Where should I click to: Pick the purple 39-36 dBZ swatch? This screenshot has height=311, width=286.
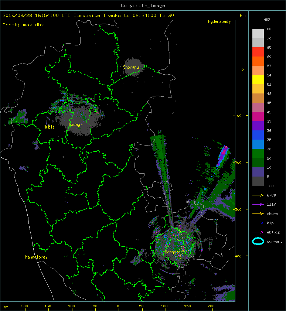coord(258,126)
